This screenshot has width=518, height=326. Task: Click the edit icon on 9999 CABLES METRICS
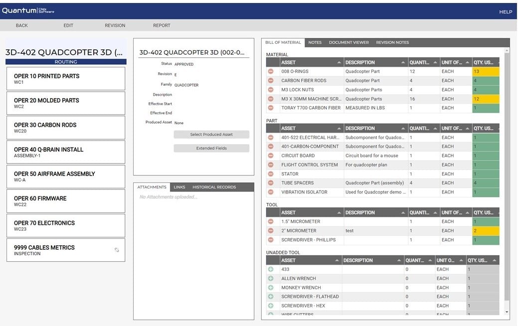click(x=116, y=250)
